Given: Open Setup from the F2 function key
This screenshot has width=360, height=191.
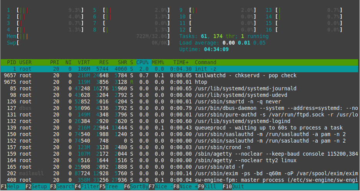Looking at the screenshot, I should (x=38, y=187).
